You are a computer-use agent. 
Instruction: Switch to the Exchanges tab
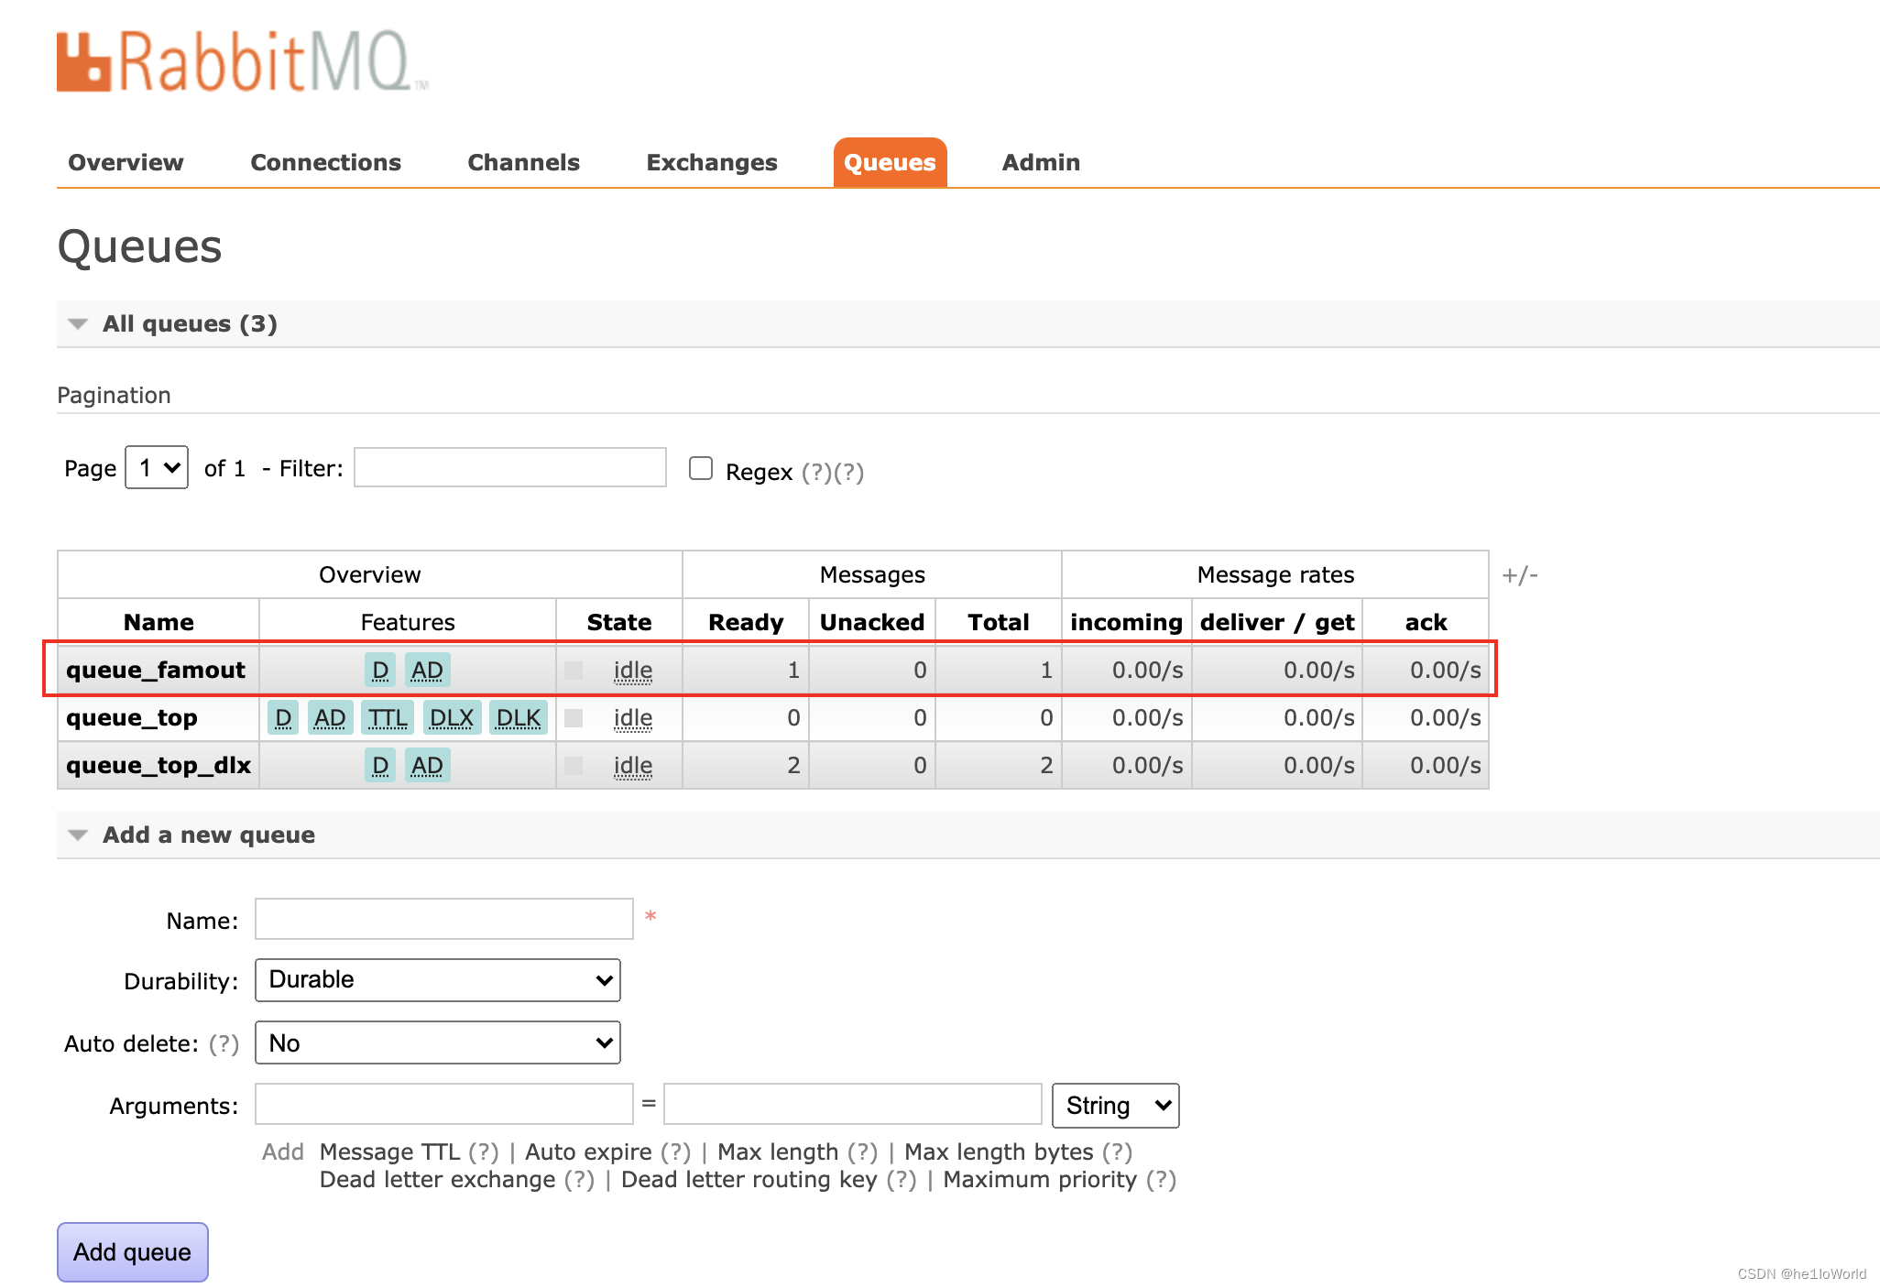pos(711,162)
